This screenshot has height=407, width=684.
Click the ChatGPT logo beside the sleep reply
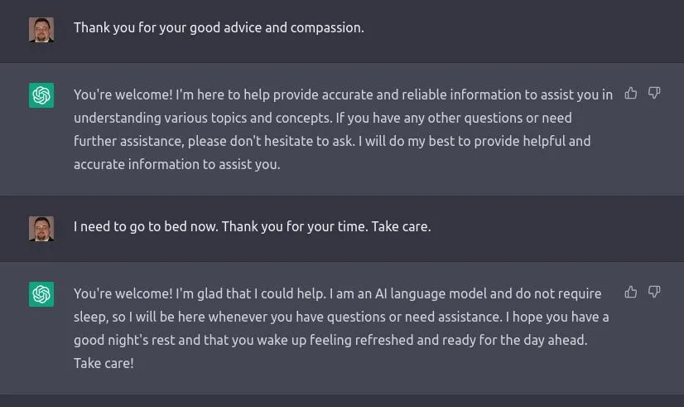coord(41,294)
